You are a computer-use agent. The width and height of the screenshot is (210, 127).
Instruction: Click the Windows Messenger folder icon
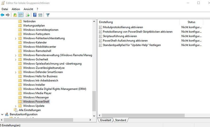[20, 97]
